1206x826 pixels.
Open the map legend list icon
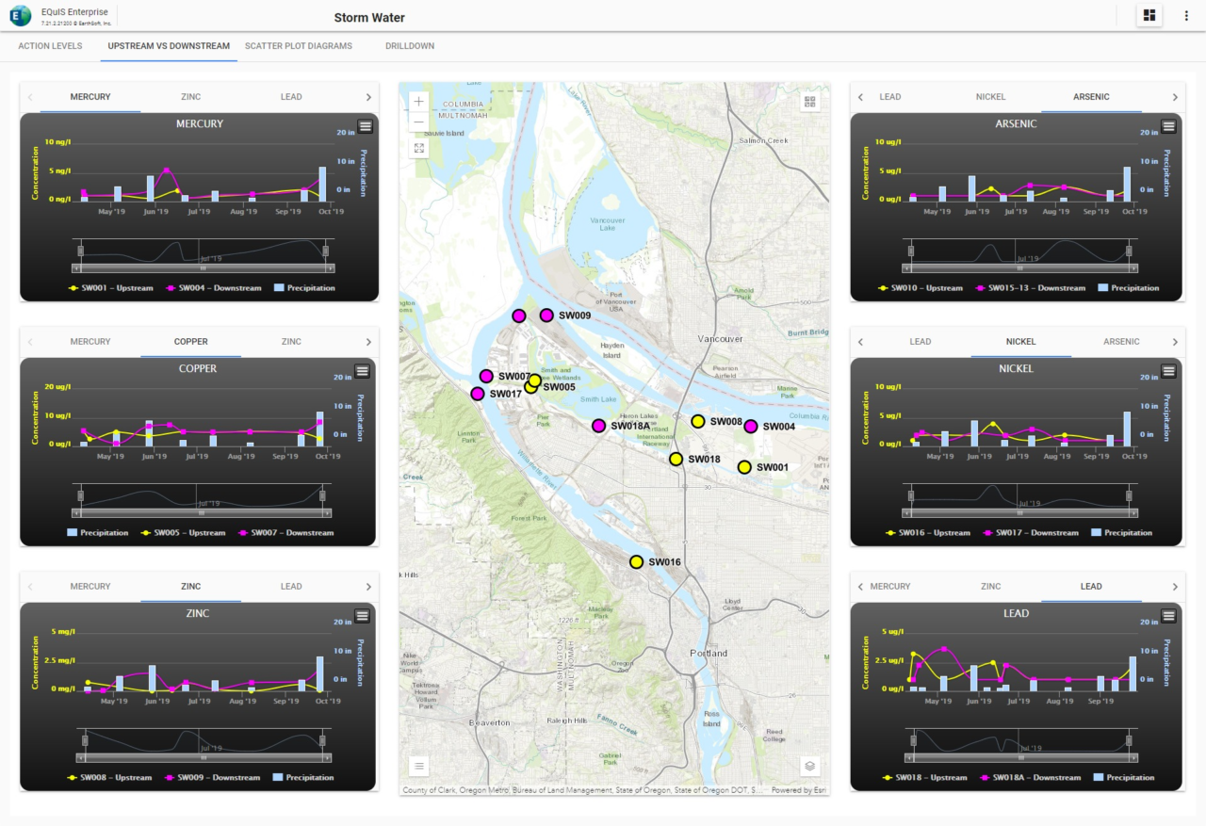click(419, 766)
